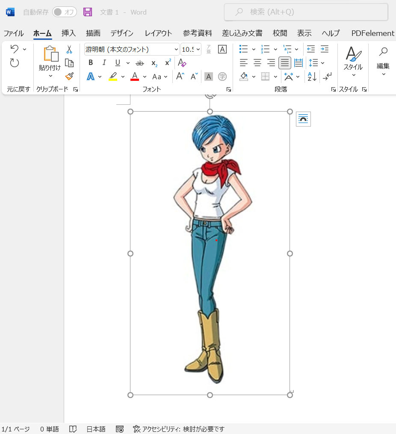The image size is (396, 434).
Task: Open font color dropdown arrow
Action: (x=145, y=77)
